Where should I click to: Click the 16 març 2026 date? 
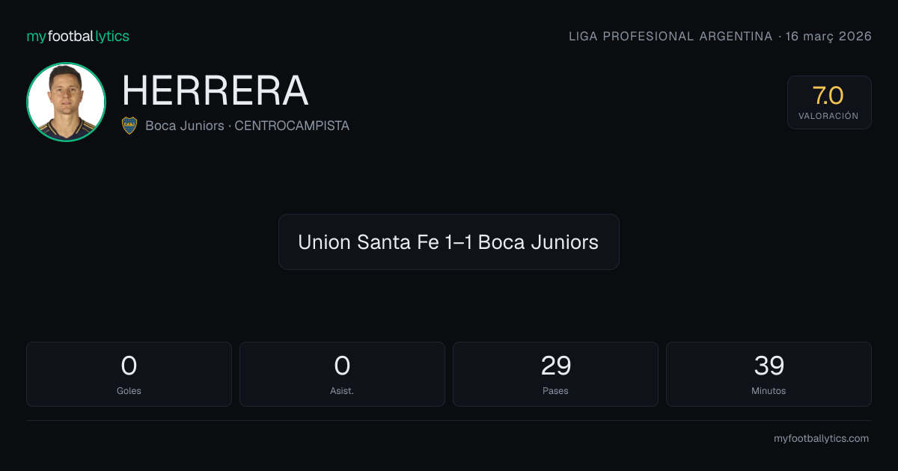[x=829, y=37]
